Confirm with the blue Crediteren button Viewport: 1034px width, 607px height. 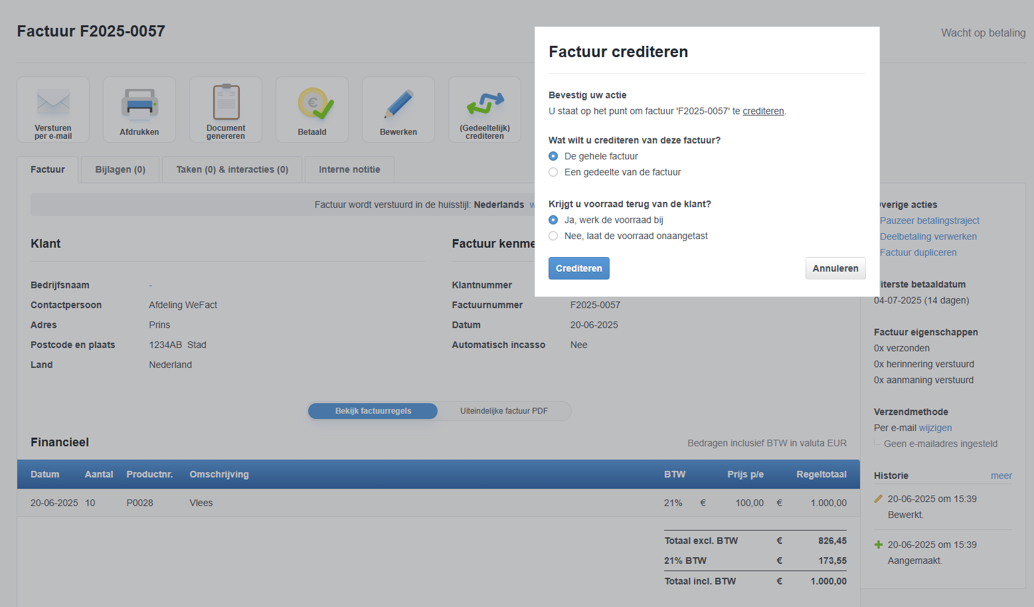pyautogui.click(x=578, y=268)
